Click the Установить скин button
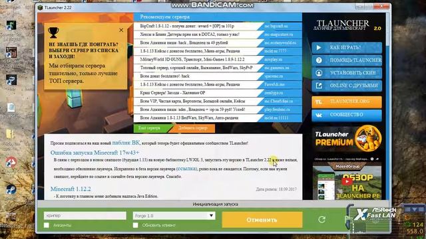Image resolution: width=426 pixels, height=239 pixels. [347, 73]
